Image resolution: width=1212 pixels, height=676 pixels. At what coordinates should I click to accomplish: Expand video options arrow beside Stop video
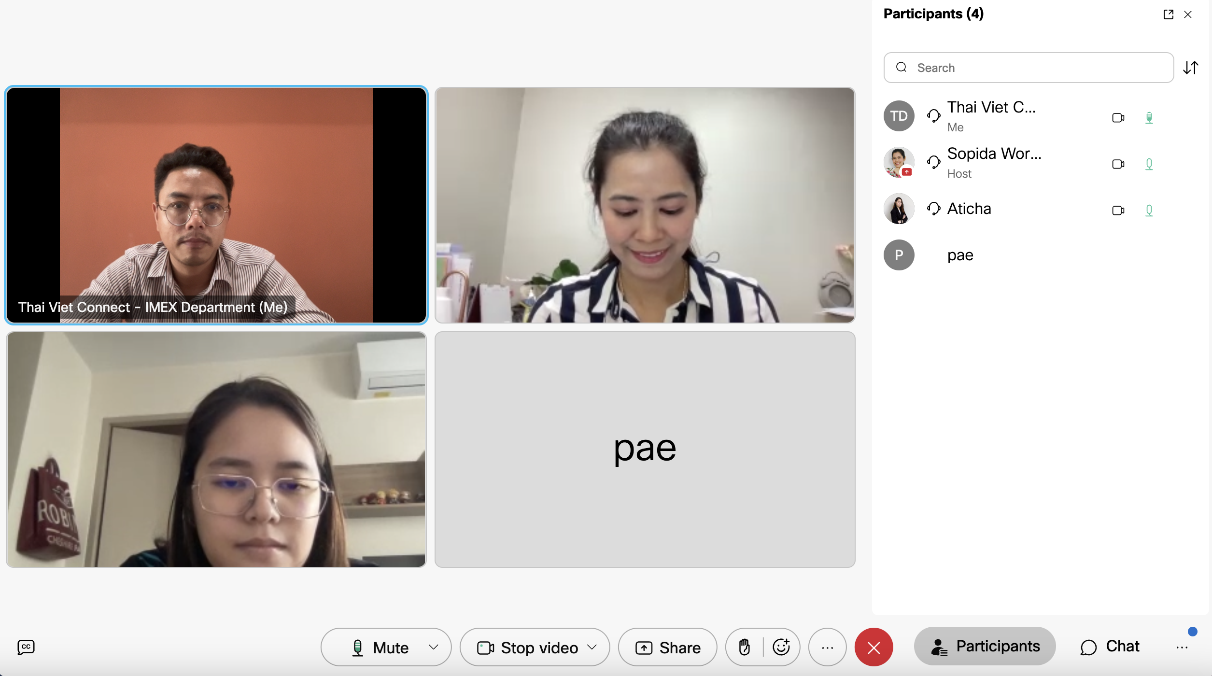coord(592,647)
